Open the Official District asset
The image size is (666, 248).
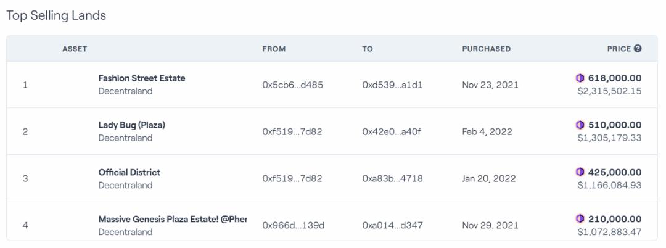[129, 172]
